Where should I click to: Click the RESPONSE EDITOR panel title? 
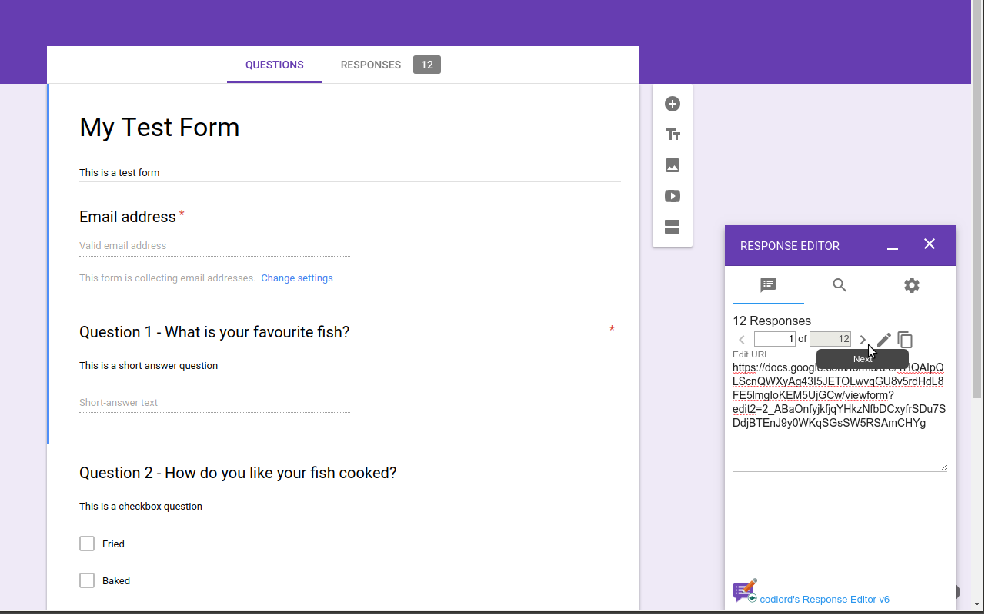[x=790, y=246]
